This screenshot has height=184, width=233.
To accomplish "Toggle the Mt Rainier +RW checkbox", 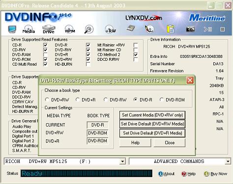I will 136,45.
